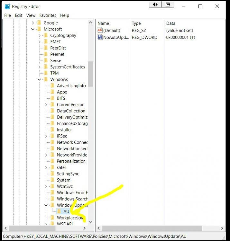
Task: Click the Cryptography folder icon
Action: pos(46,35)
